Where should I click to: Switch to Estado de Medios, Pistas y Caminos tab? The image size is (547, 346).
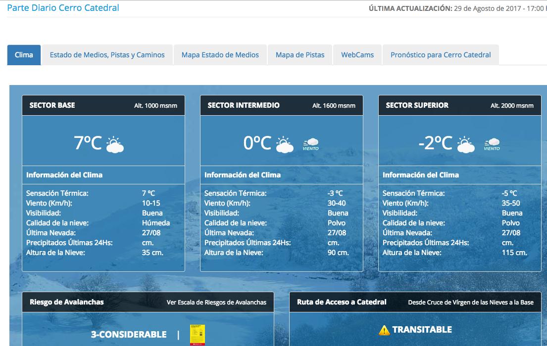pos(107,55)
